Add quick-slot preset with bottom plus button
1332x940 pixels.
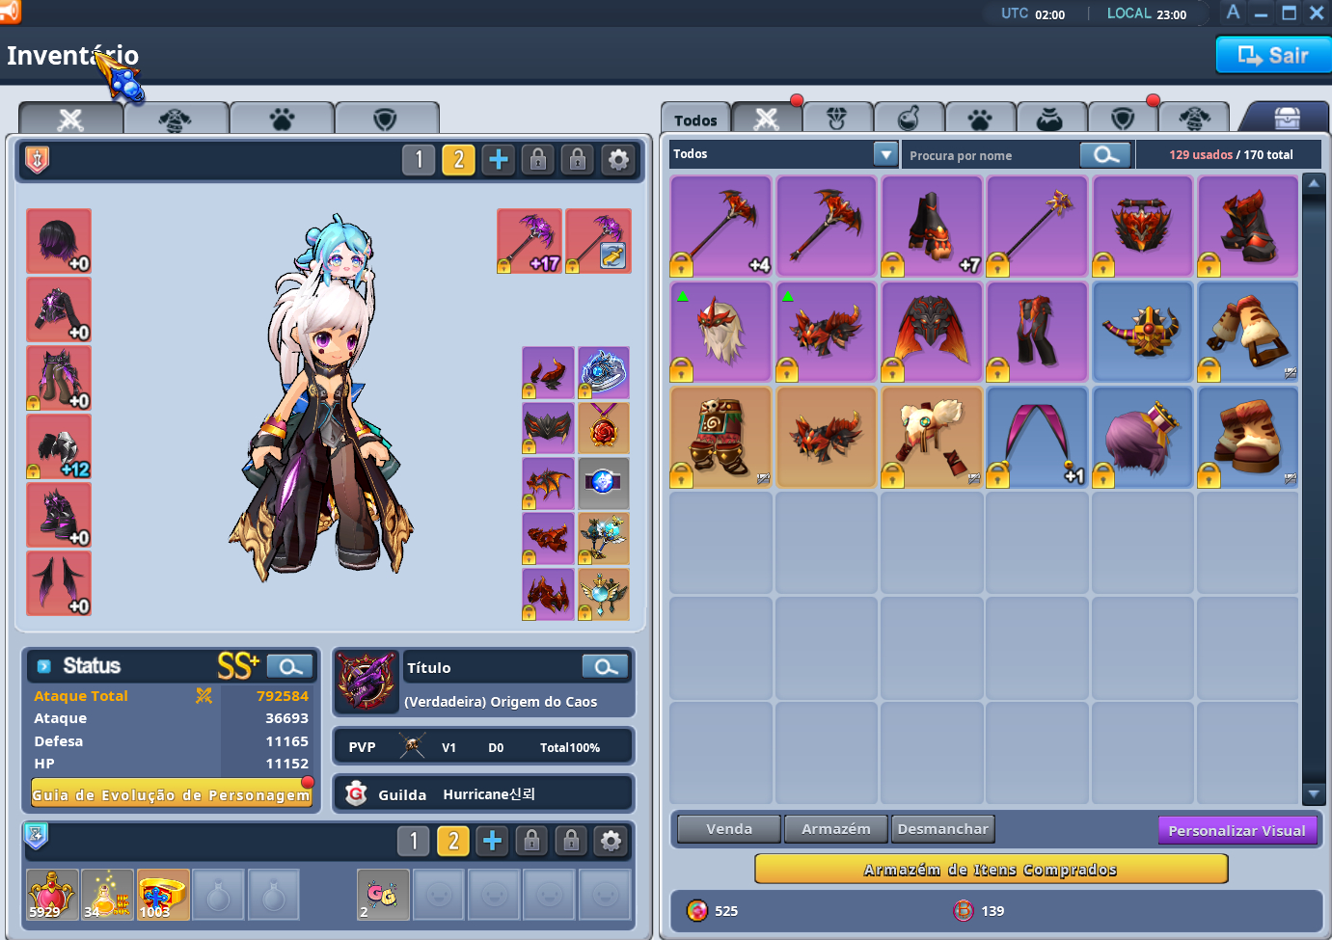point(492,841)
